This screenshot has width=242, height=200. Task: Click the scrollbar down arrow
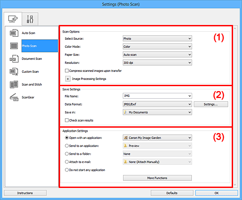tap(235, 185)
